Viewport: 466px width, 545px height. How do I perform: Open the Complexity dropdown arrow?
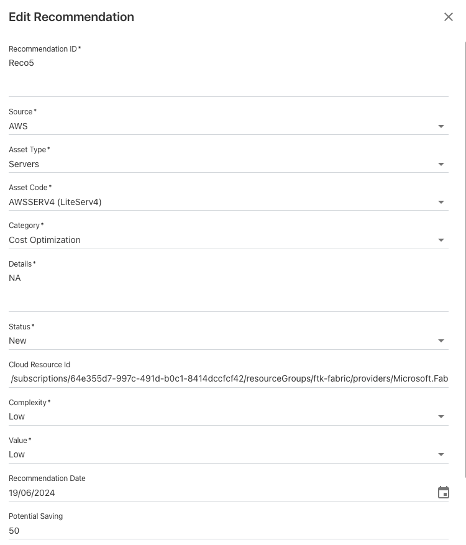pos(441,417)
